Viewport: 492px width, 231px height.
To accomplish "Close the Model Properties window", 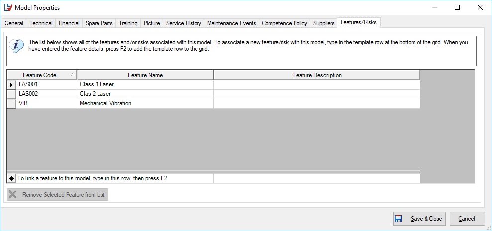I will [480, 7].
